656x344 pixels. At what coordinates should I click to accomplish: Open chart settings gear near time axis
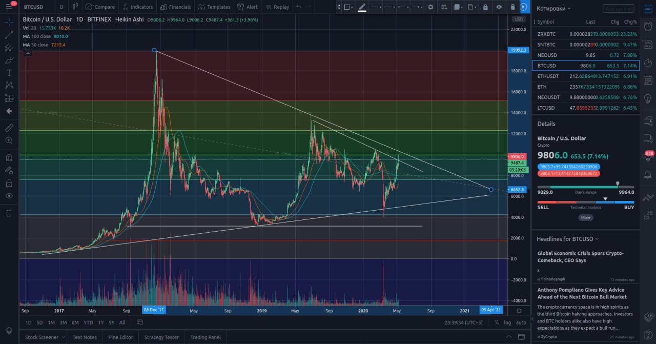(x=519, y=310)
